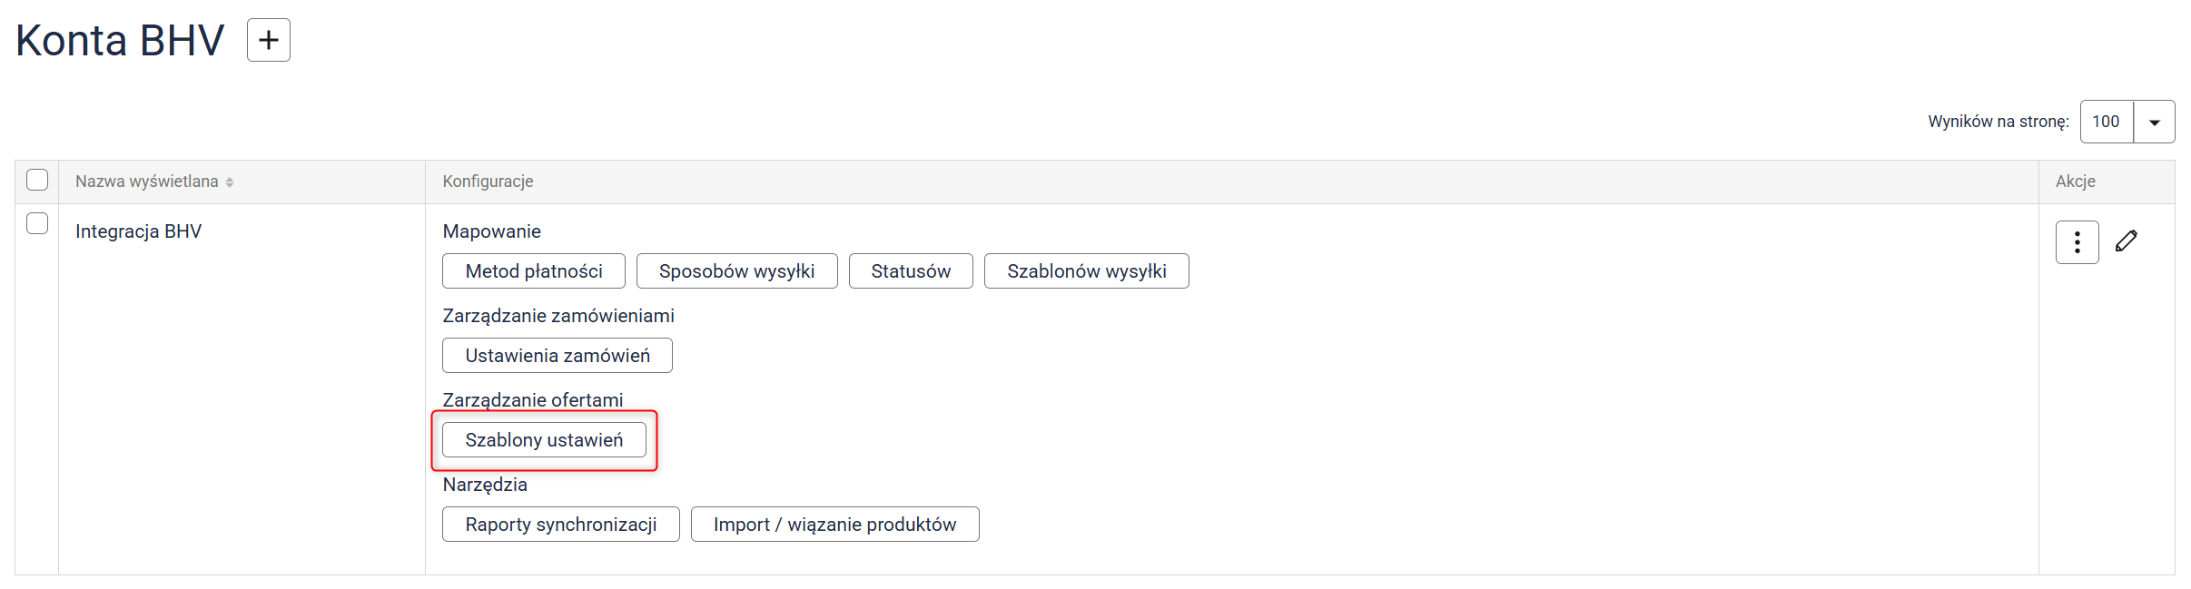Click the Integracja BHV account name
Image resolution: width=2191 pixels, height=589 pixels.
pyautogui.click(x=138, y=231)
